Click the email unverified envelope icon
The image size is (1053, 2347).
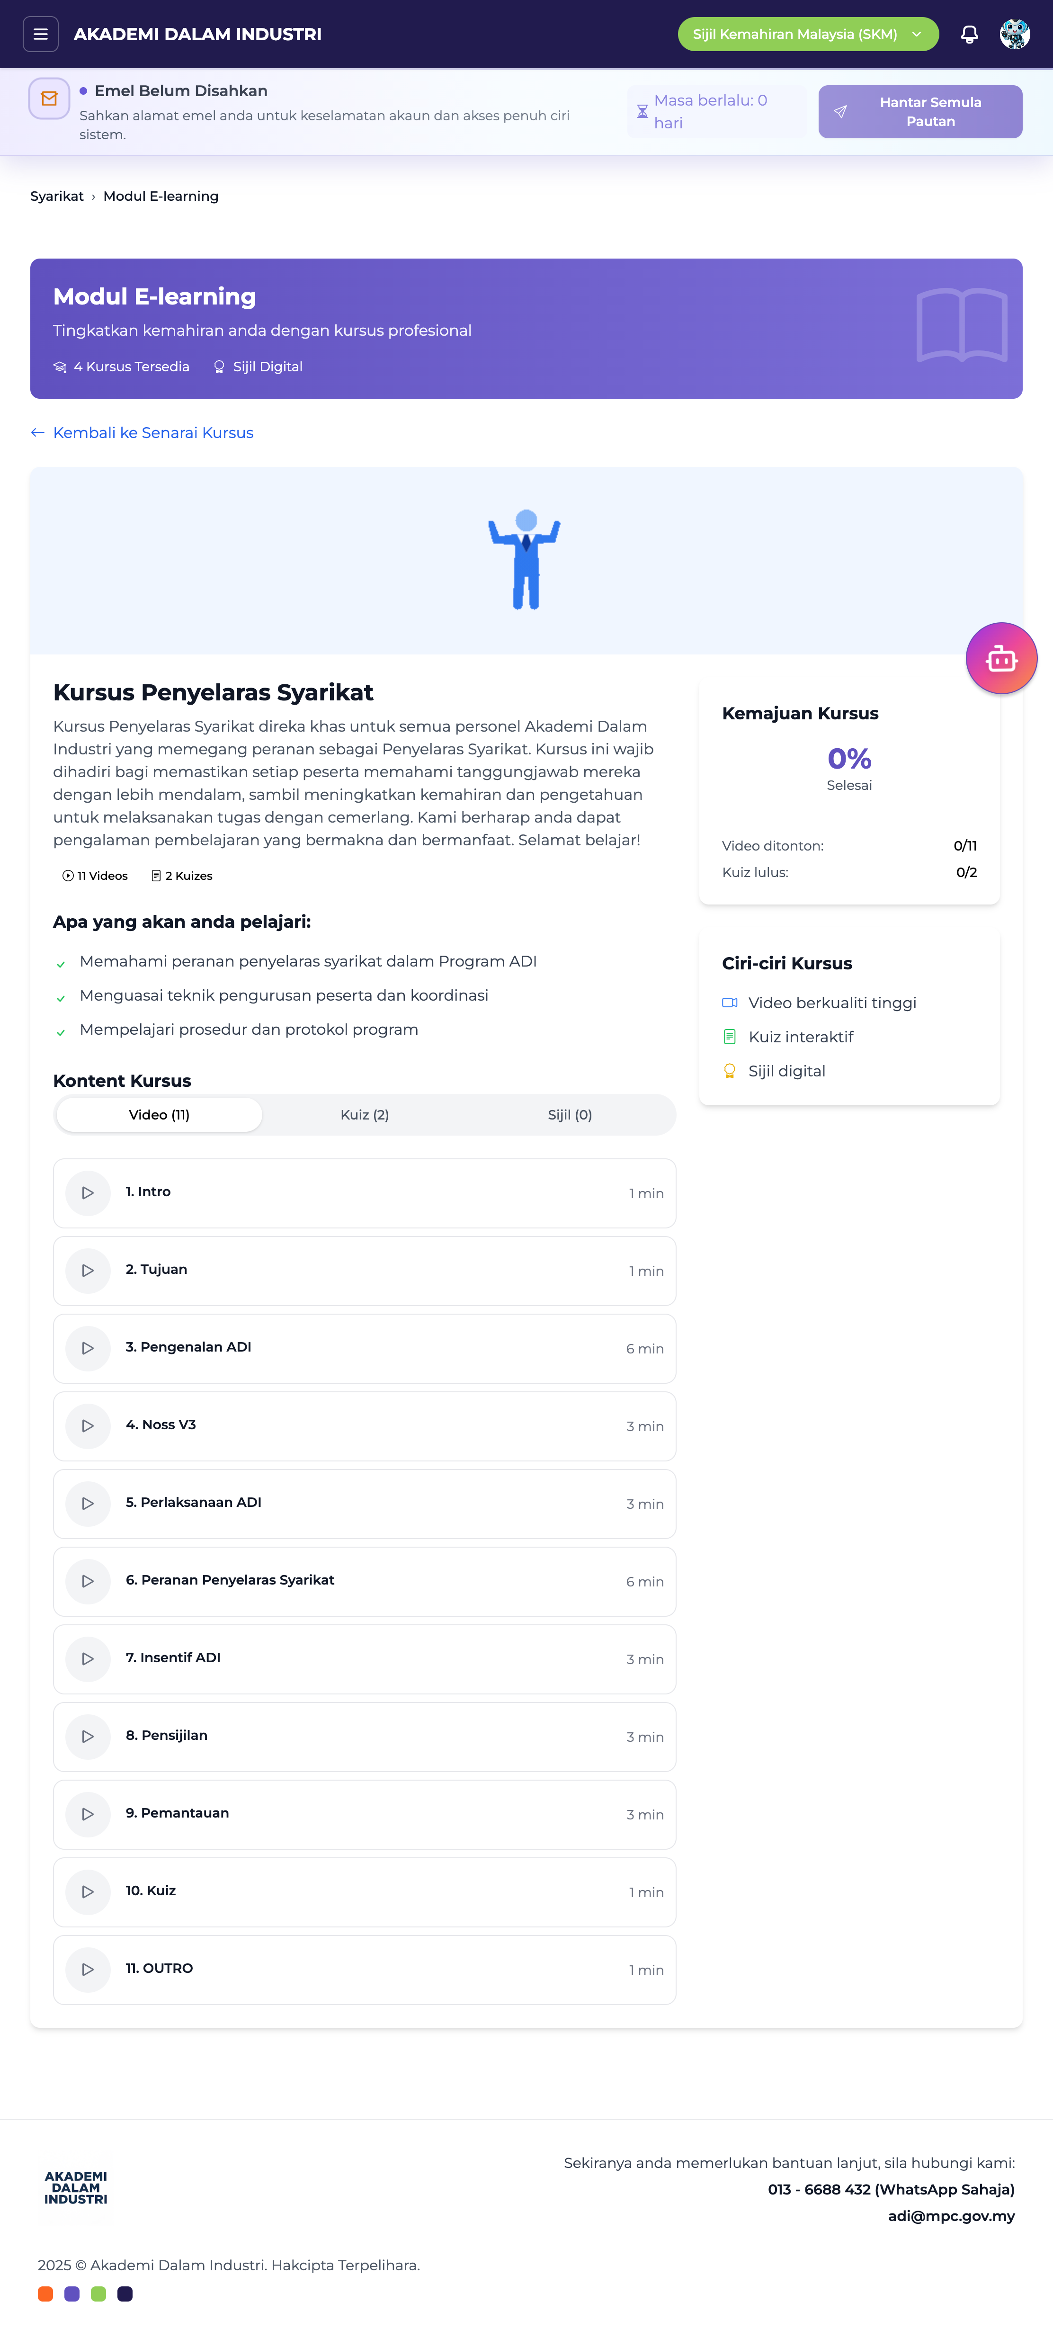click(49, 99)
